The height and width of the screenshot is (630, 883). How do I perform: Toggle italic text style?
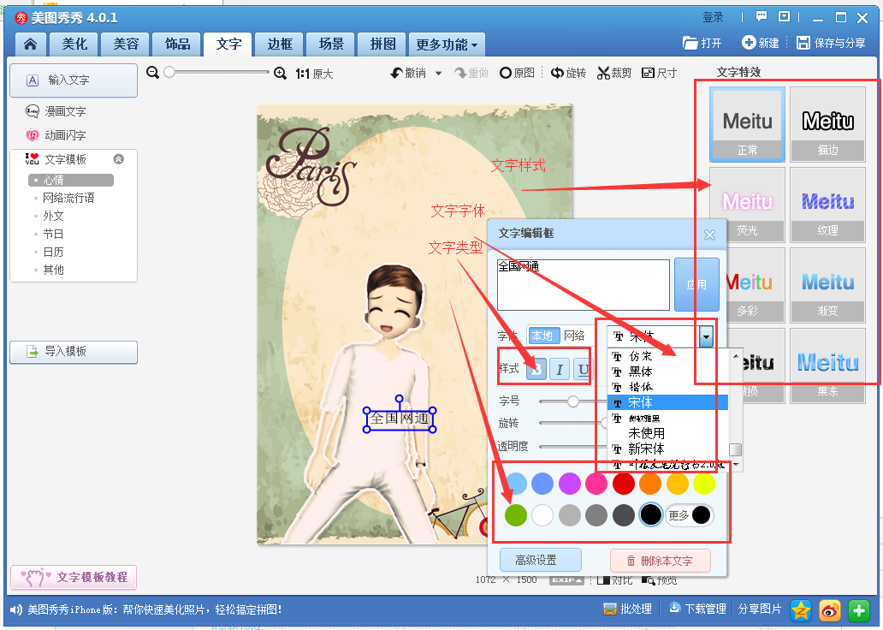(560, 369)
